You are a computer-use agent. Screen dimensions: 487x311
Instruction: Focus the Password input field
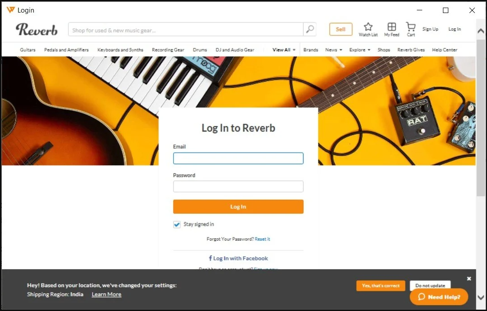coord(238,186)
